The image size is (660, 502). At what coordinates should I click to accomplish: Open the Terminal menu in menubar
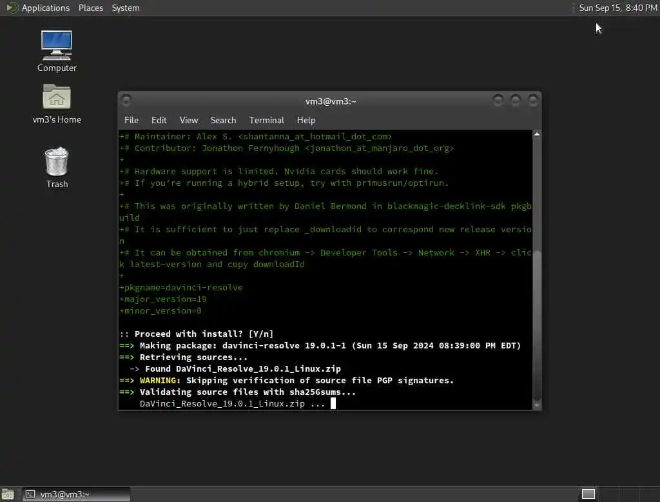coord(266,120)
